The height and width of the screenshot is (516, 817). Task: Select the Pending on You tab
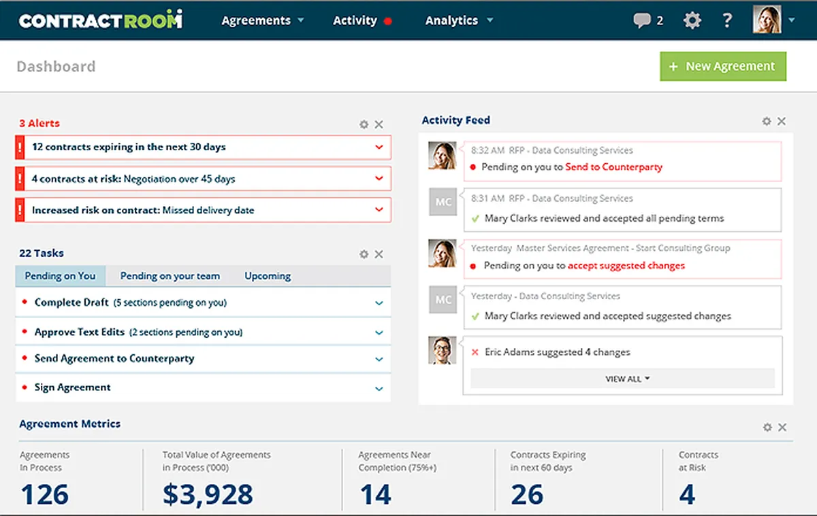click(x=61, y=276)
